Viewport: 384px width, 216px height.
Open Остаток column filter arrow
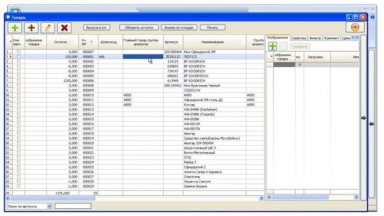click(76, 42)
